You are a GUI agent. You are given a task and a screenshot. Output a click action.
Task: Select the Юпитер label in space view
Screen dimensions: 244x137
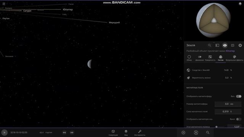(x=68, y=10)
